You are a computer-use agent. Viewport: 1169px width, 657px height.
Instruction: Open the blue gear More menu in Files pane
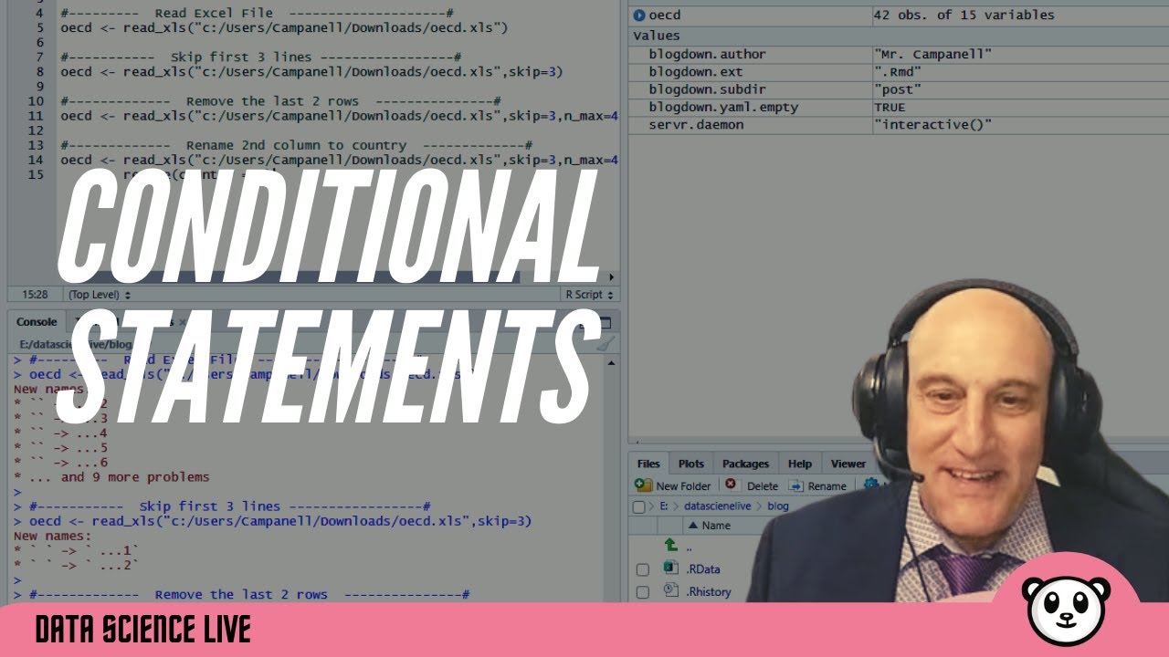pos(870,485)
